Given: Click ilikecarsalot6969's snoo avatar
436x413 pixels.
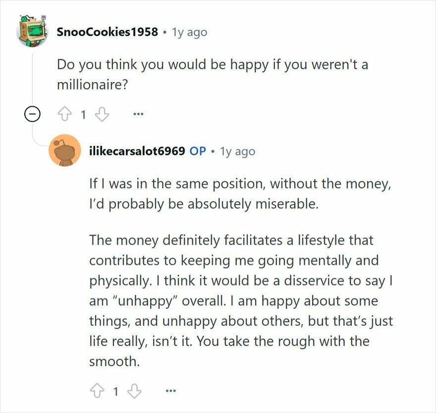Looking at the screenshot, I should 65,151.
